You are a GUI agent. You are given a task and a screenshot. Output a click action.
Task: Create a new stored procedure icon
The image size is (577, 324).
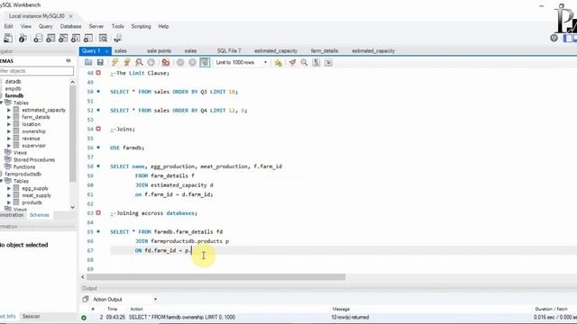coord(76,38)
